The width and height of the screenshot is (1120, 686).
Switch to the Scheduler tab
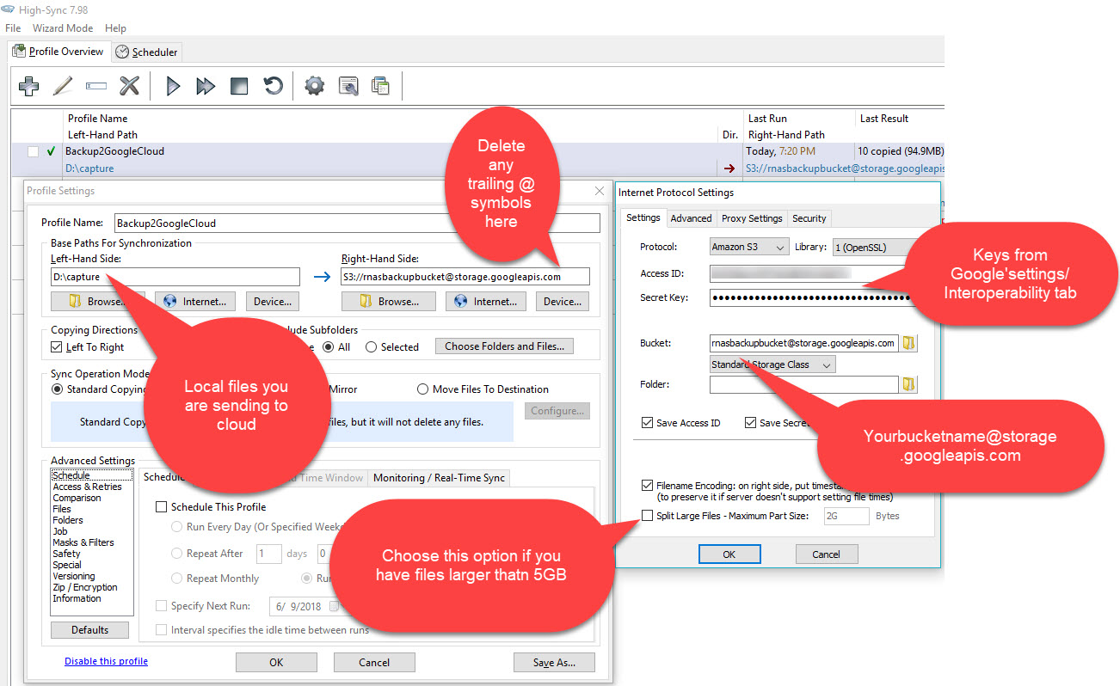pos(146,52)
